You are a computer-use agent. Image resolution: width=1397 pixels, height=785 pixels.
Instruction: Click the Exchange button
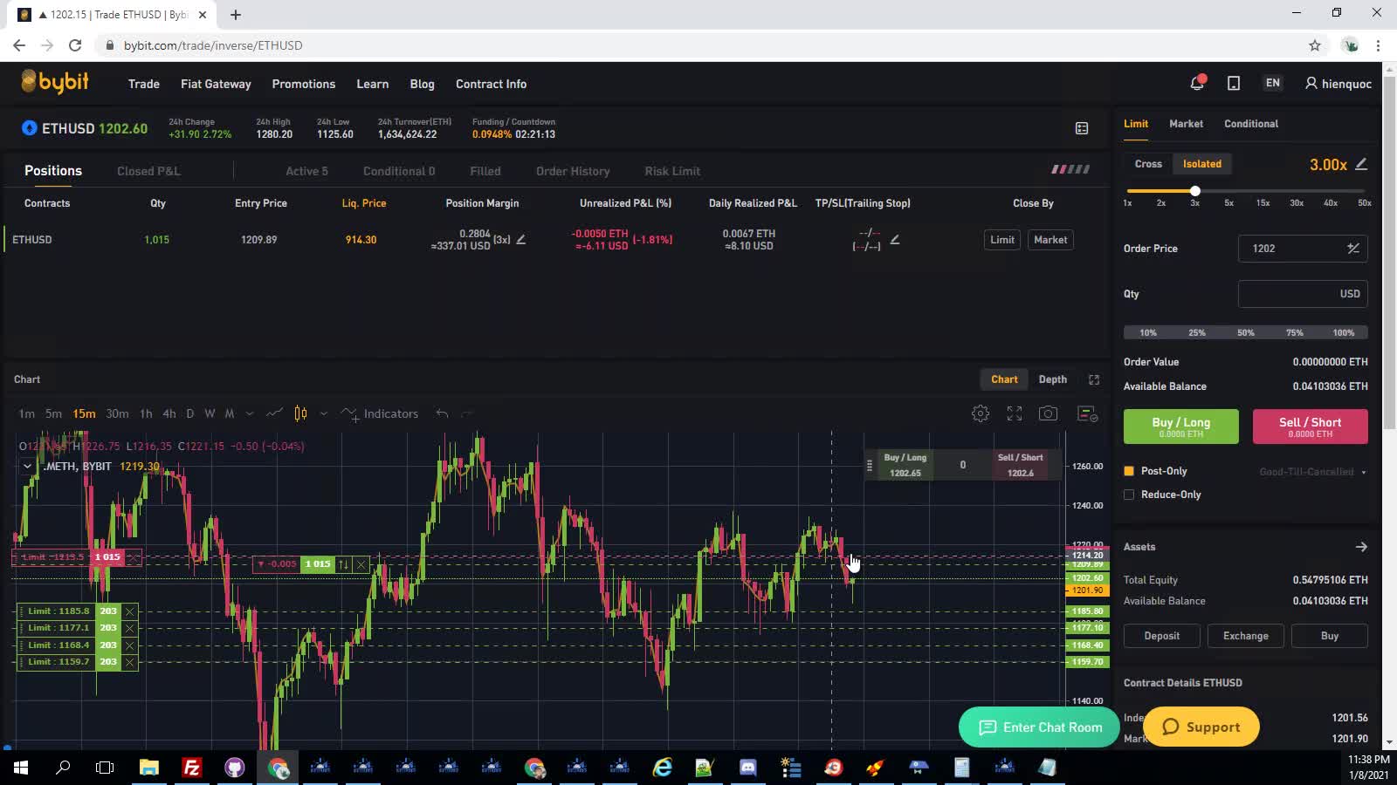1245,636
